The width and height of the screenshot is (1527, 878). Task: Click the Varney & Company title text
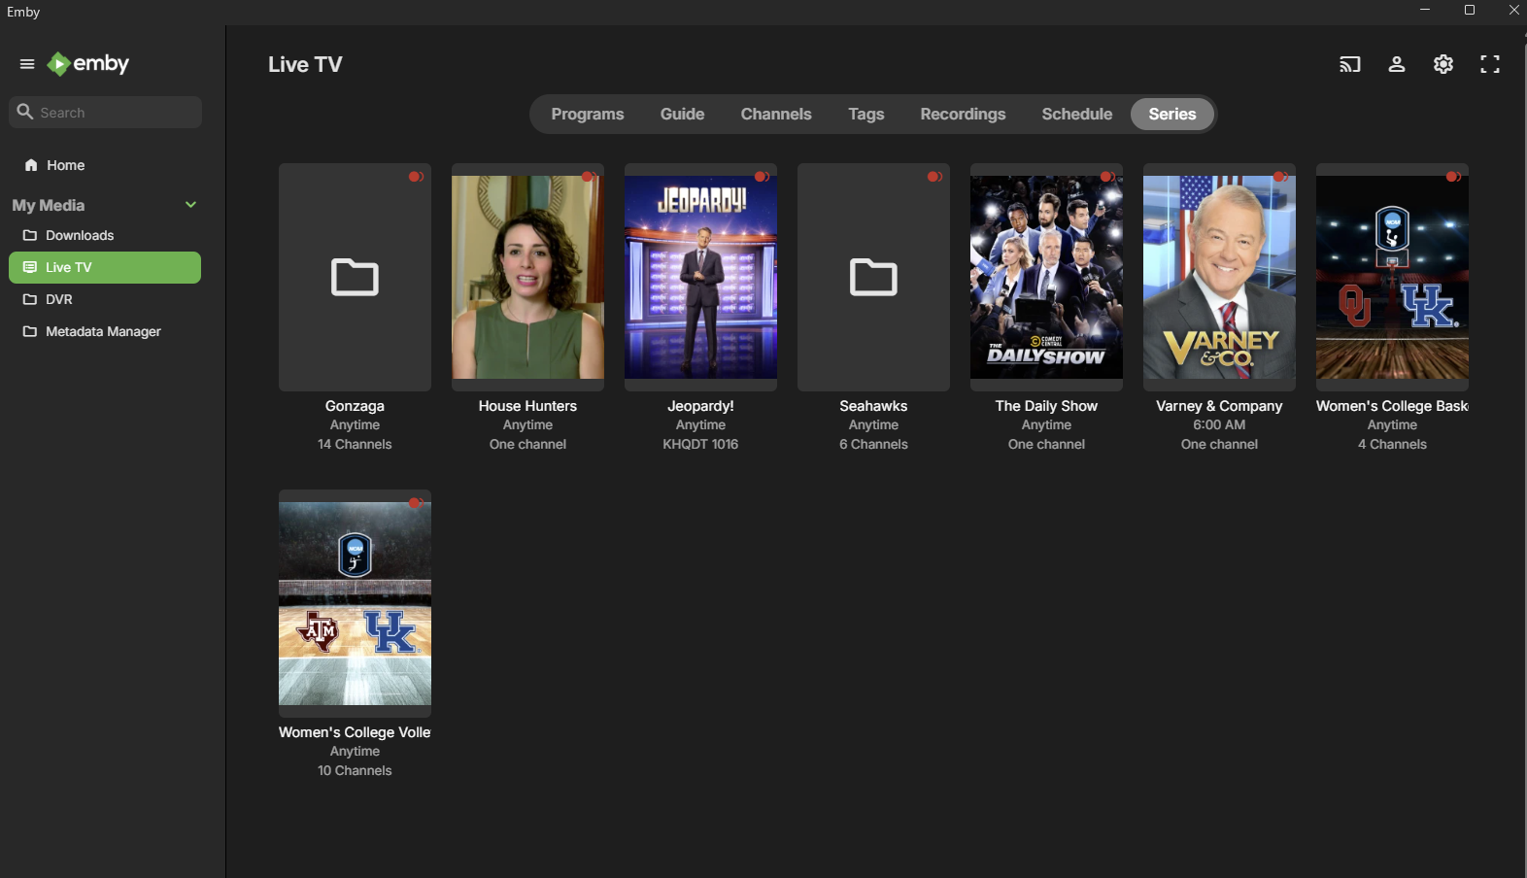click(1219, 406)
